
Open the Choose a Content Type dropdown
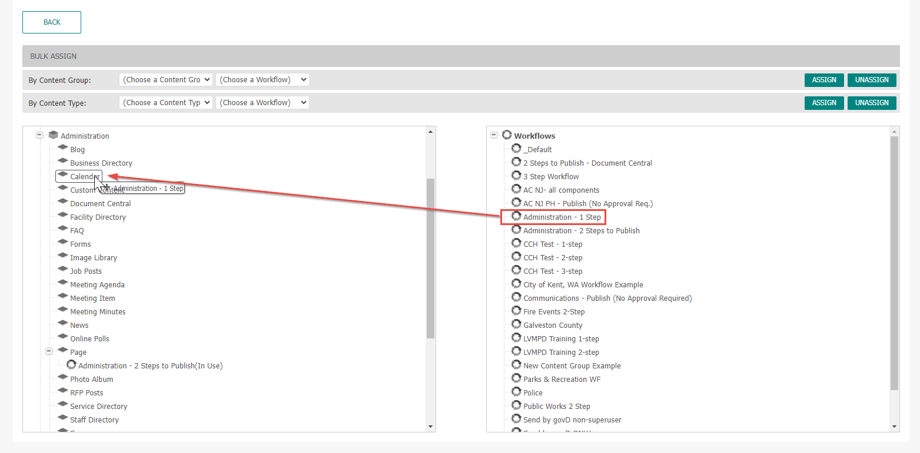pos(165,102)
